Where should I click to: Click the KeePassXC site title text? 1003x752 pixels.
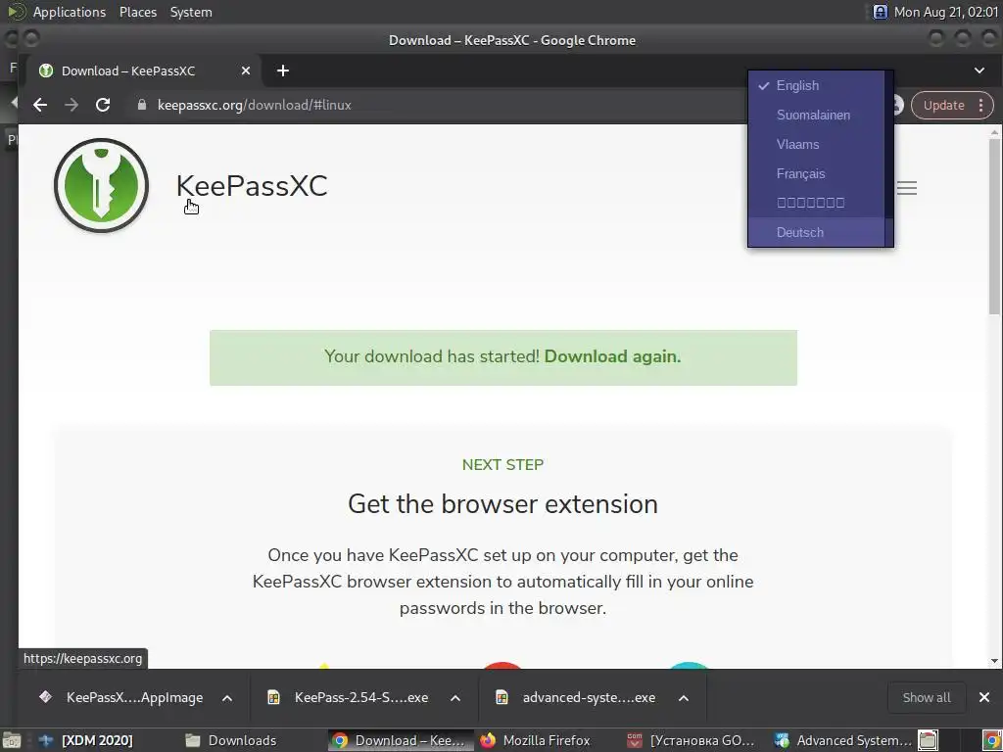click(x=252, y=186)
